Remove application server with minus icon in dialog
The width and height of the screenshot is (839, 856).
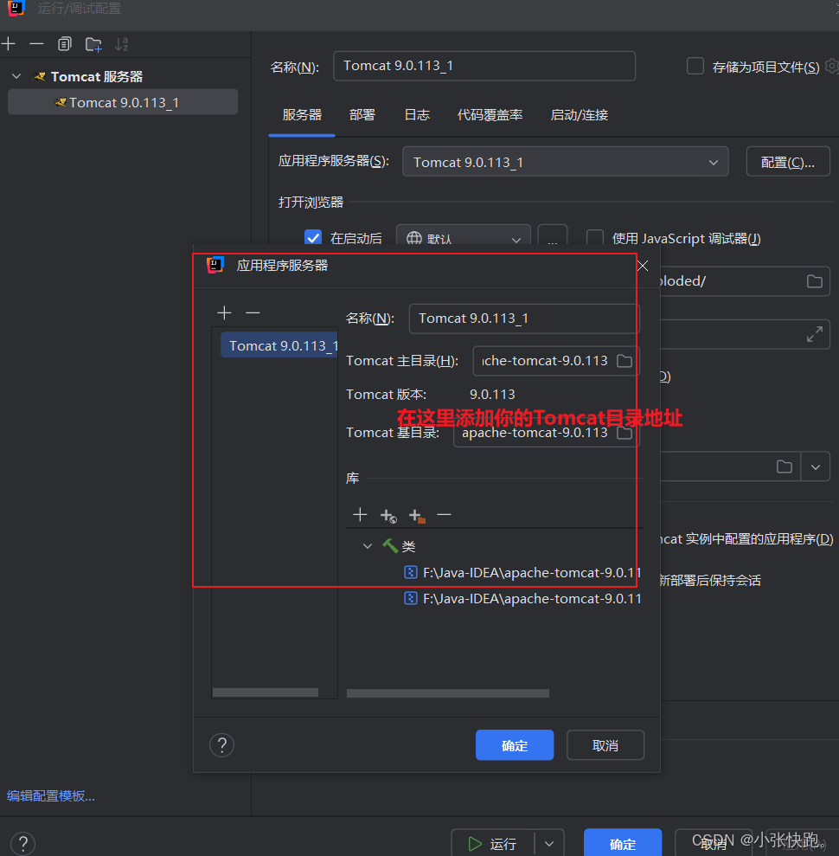253,312
